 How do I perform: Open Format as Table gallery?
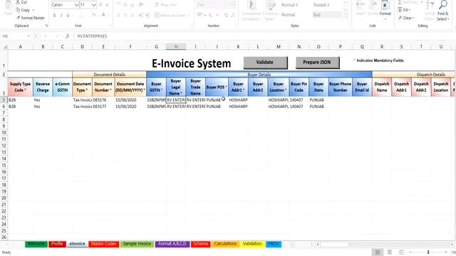click(x=270, y=11)
